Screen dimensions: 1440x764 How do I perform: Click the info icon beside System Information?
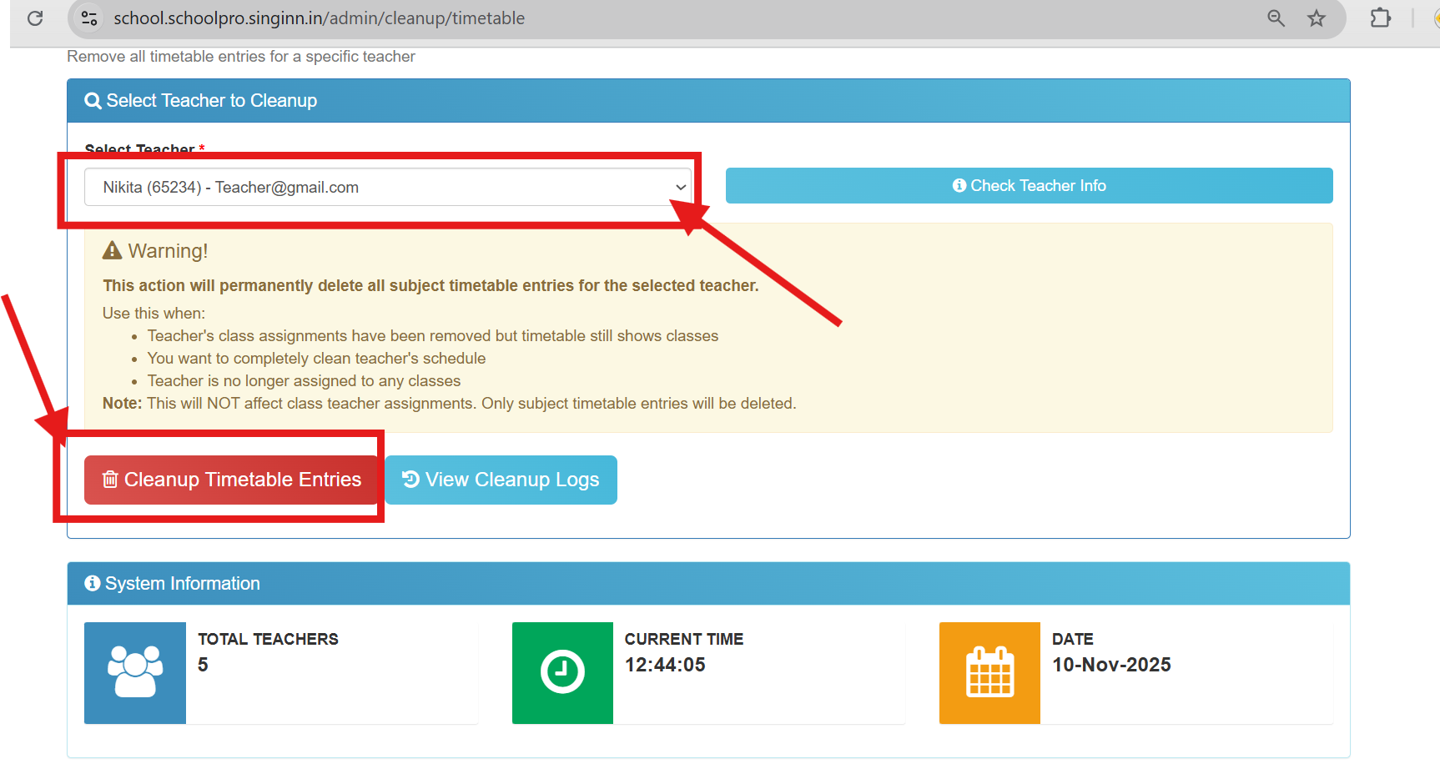point(93,583)
